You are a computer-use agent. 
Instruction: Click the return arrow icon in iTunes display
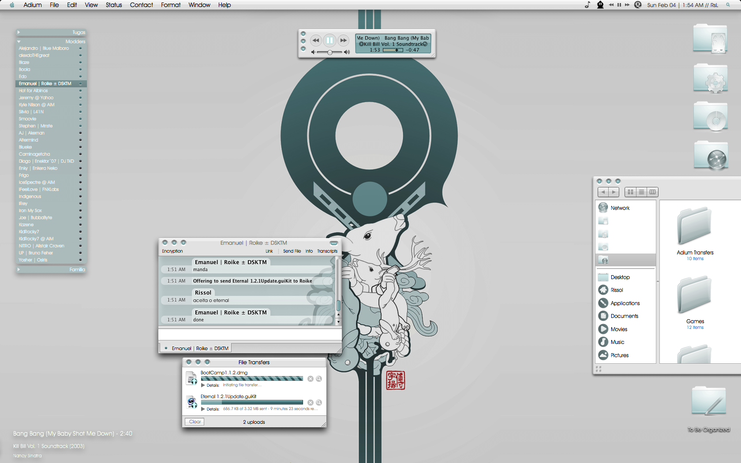(425, 44)
